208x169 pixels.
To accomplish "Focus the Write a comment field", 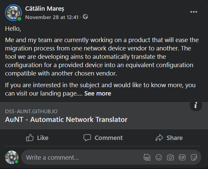I will click(81, 157).
